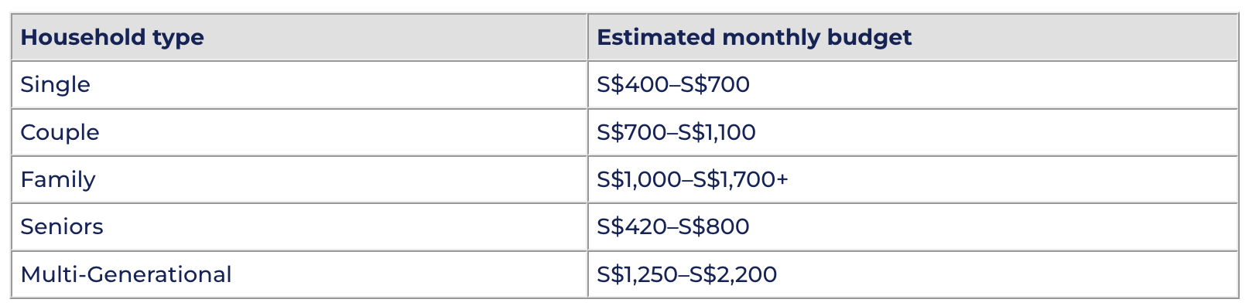
Task: Click the word Single in first row
Action: pyautogui.click(x=55, y=85)
